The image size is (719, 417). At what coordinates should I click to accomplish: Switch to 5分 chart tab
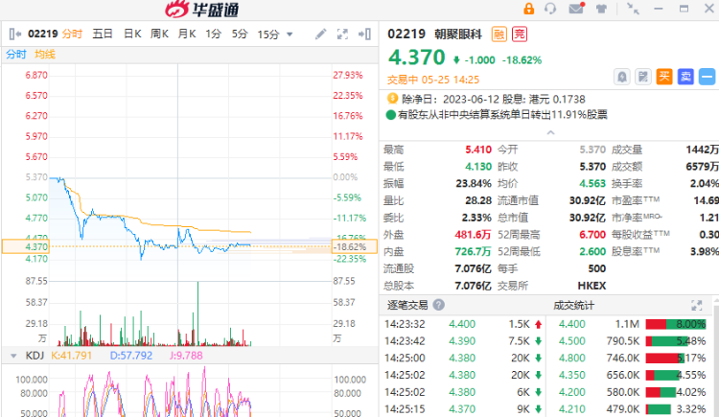(240, 34)
